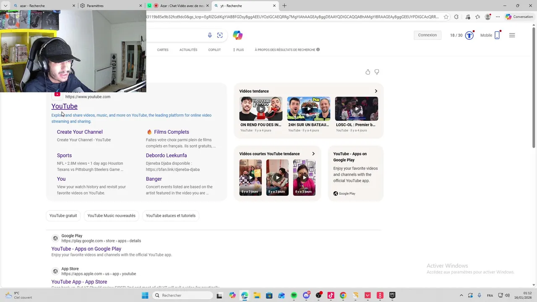Open Google Chrome from the taskbar
Image resolution: width=537 pixels, height=302 pixels.
tap(343, 295)
